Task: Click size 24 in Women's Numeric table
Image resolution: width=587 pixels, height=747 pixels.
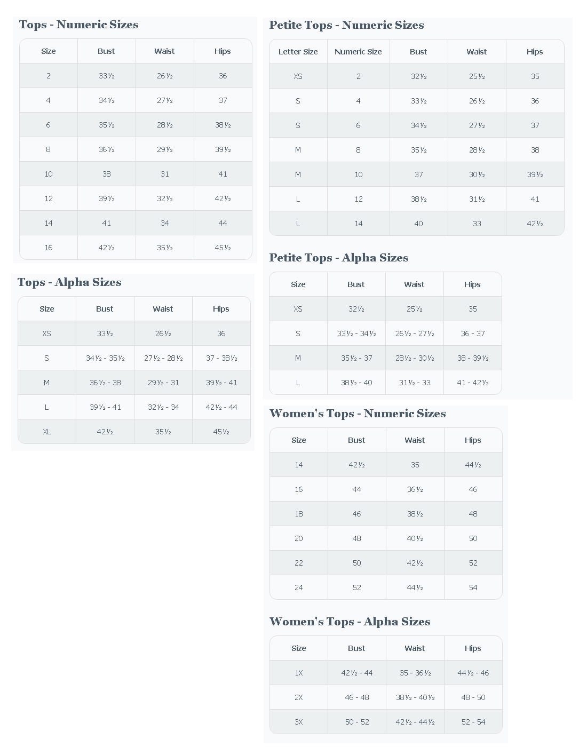Action: [x=299, y=587]
